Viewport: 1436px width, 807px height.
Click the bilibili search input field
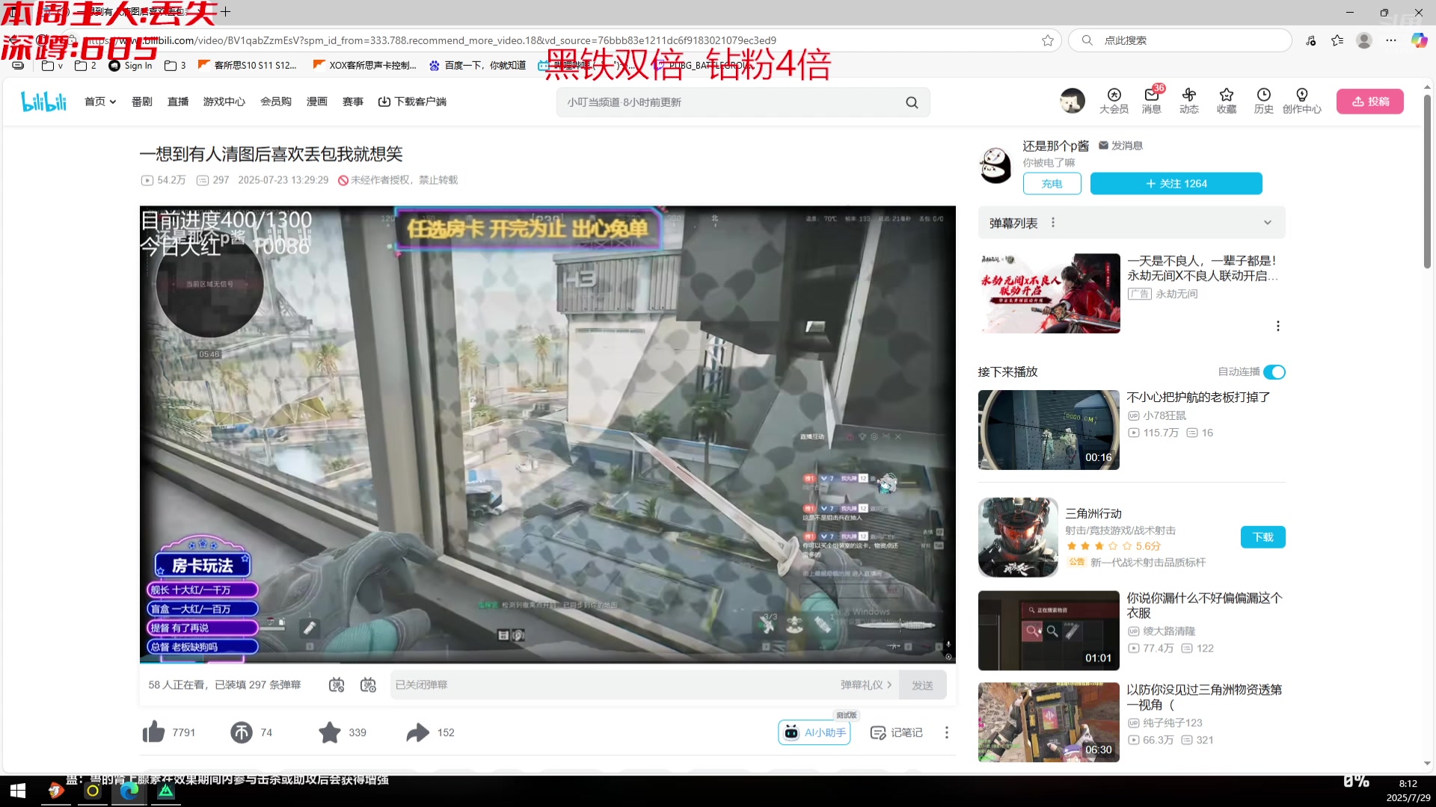point(729,102)
